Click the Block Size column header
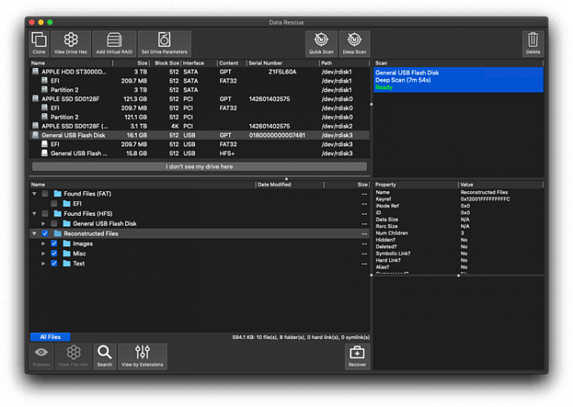Screen dimensions: 573x407 pyautogui.click(x=165, y=63)
